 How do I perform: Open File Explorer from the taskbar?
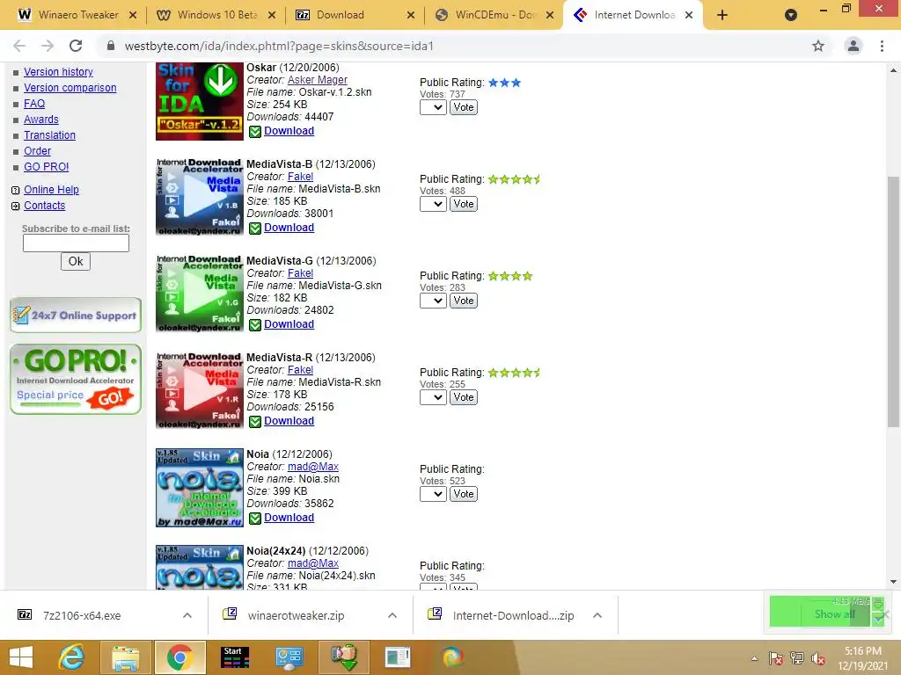[x=126, y=657]
